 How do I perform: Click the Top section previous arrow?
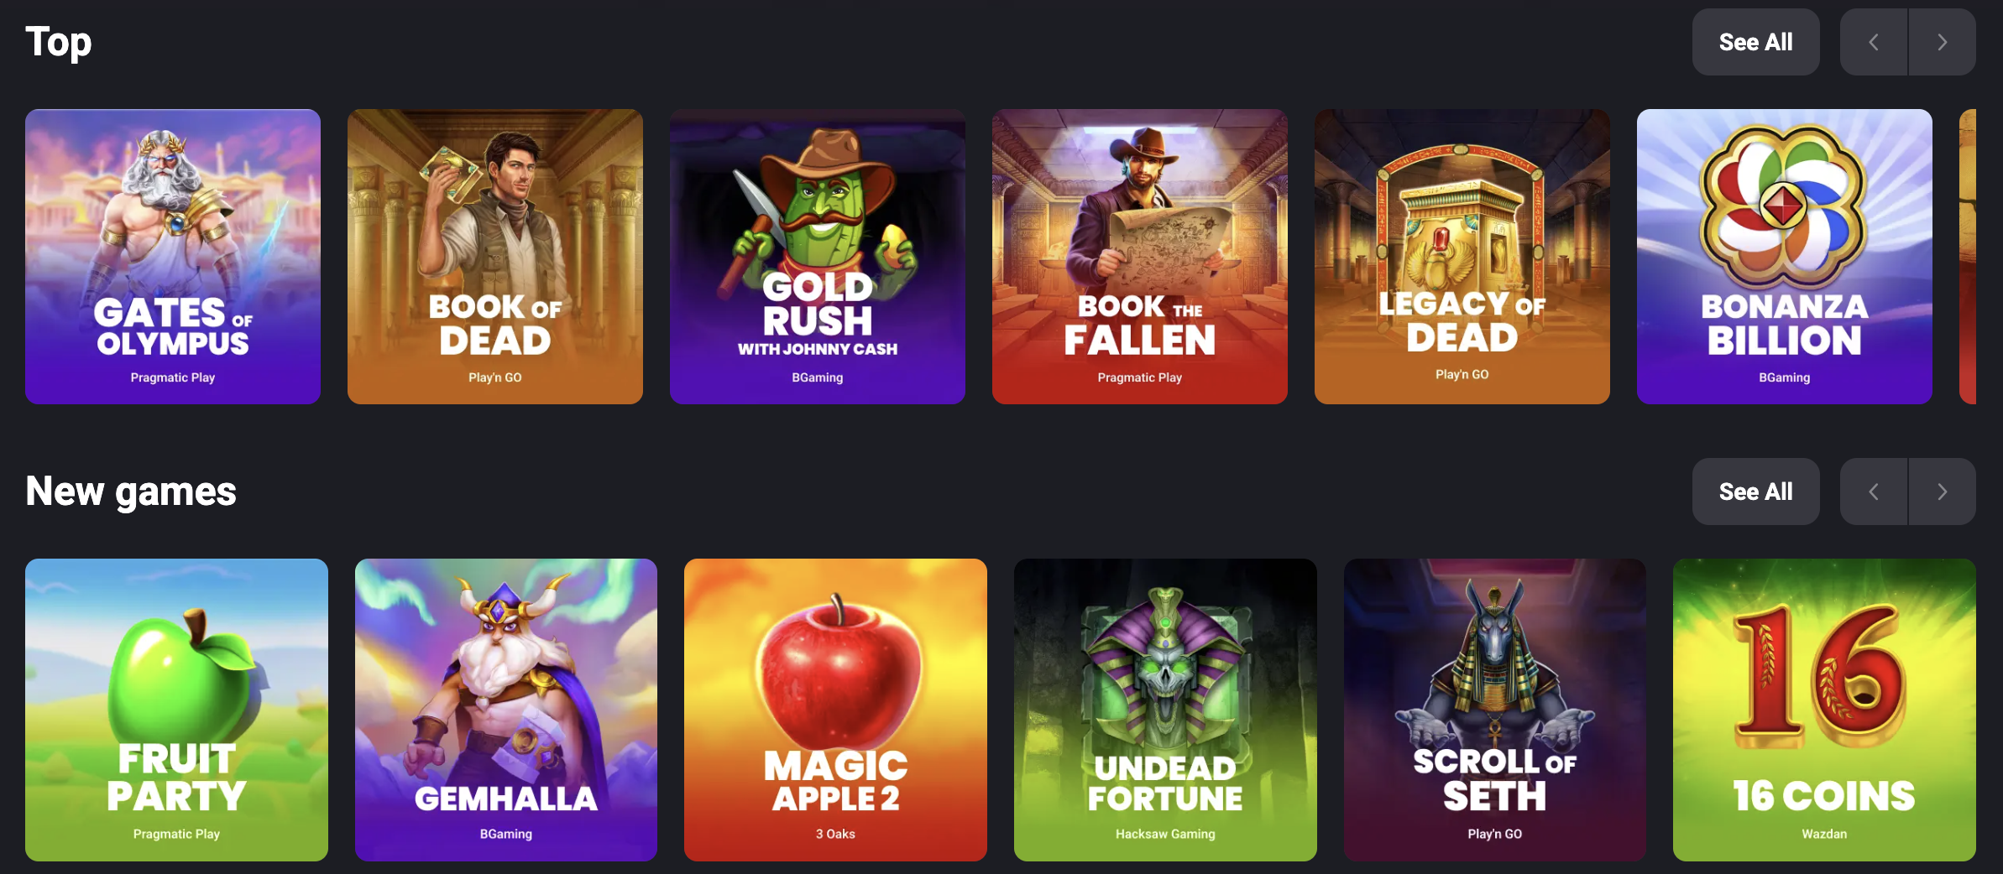pyautogui.click(x=1874, y=42)
